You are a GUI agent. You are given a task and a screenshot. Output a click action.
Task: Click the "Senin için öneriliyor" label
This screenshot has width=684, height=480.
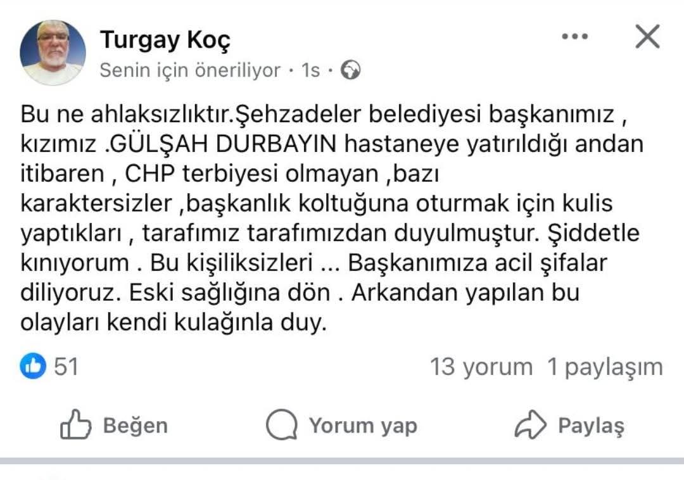[190, 70]
